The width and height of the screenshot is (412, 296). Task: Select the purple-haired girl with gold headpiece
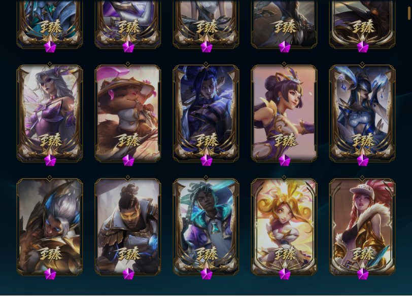pyautogui.click(x=284, y=113)
